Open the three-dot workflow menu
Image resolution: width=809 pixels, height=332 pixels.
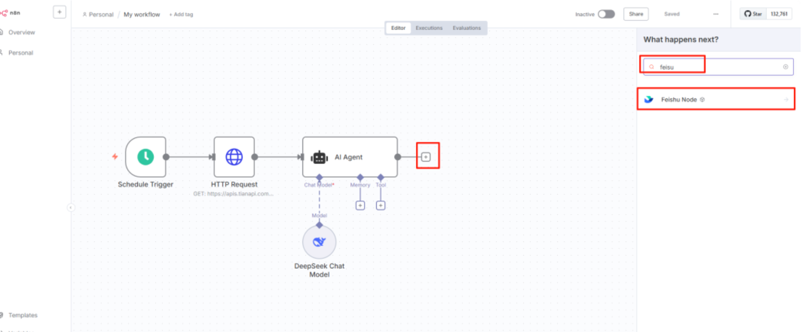point(716,14)
